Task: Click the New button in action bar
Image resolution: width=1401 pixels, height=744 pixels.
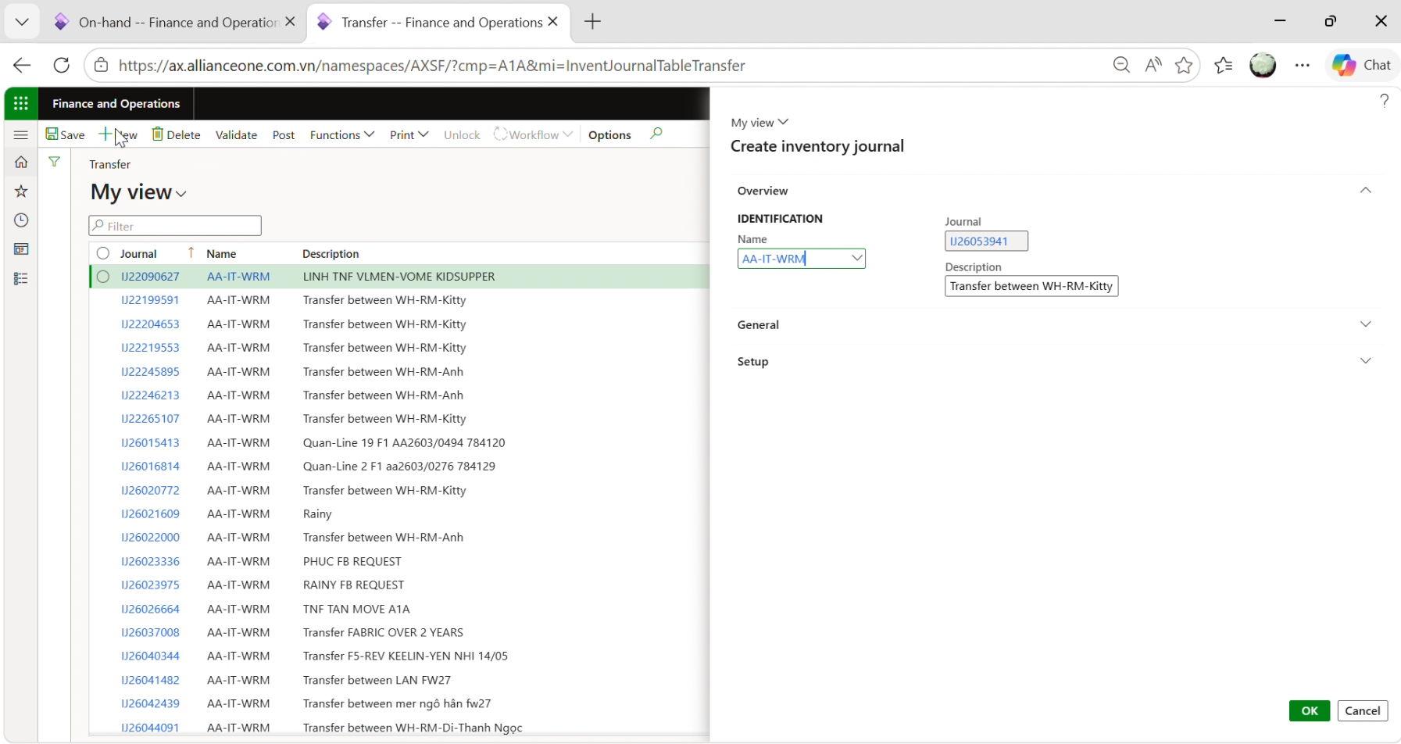Action: tap(118, 135)
